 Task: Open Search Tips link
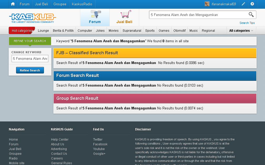[247, 23]
